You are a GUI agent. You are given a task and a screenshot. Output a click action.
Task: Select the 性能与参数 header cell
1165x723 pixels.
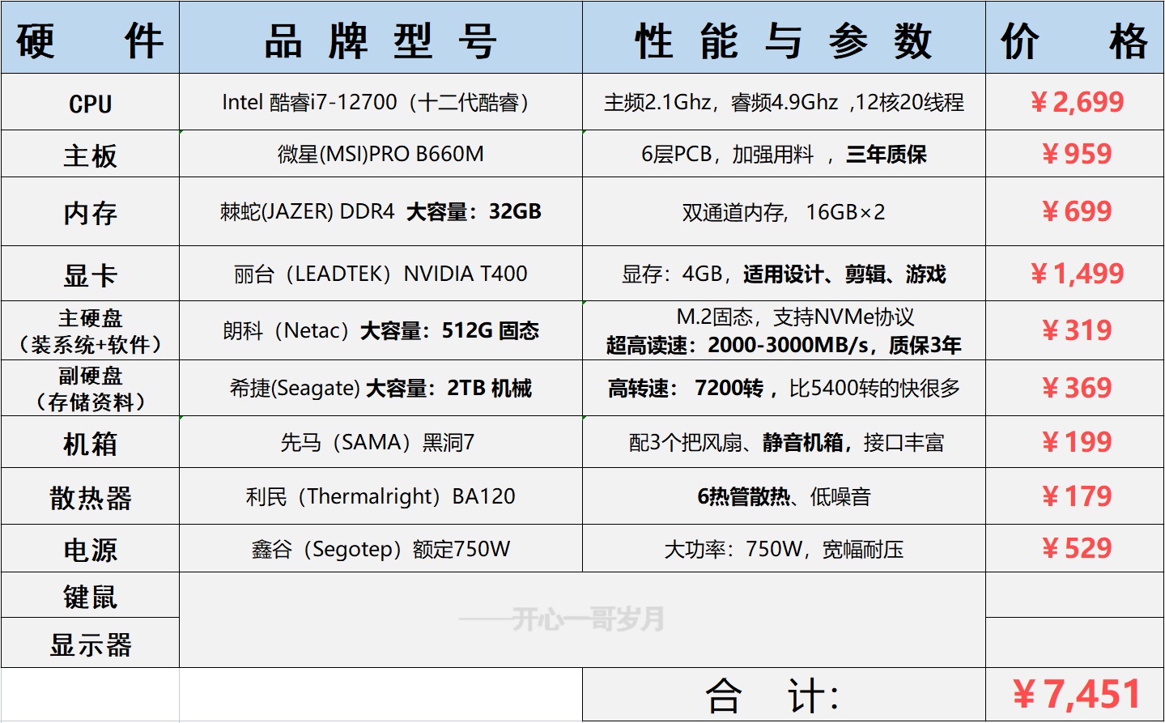(784, 37)
